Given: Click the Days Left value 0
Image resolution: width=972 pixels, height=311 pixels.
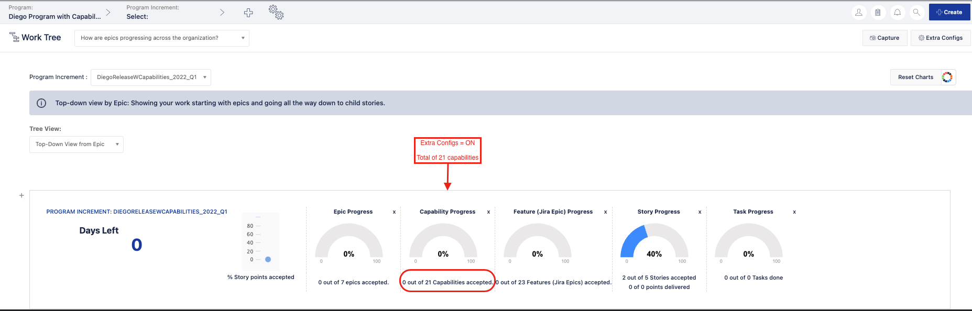Looking at the screenshot, I should pos(137,245).
